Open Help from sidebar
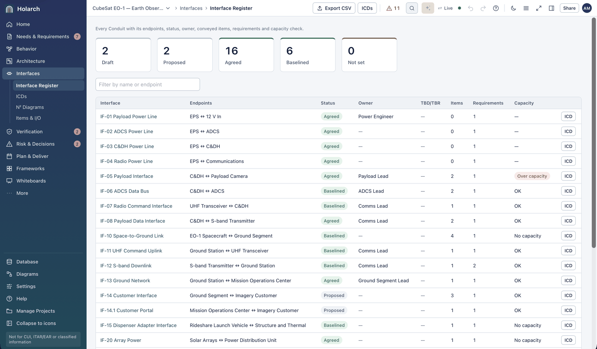 [x=43, y=299]
